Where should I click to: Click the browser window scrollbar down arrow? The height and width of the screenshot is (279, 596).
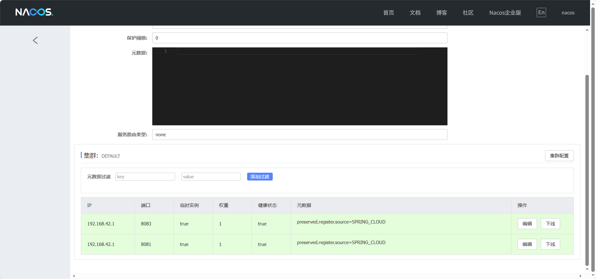[x=593, y=275]
